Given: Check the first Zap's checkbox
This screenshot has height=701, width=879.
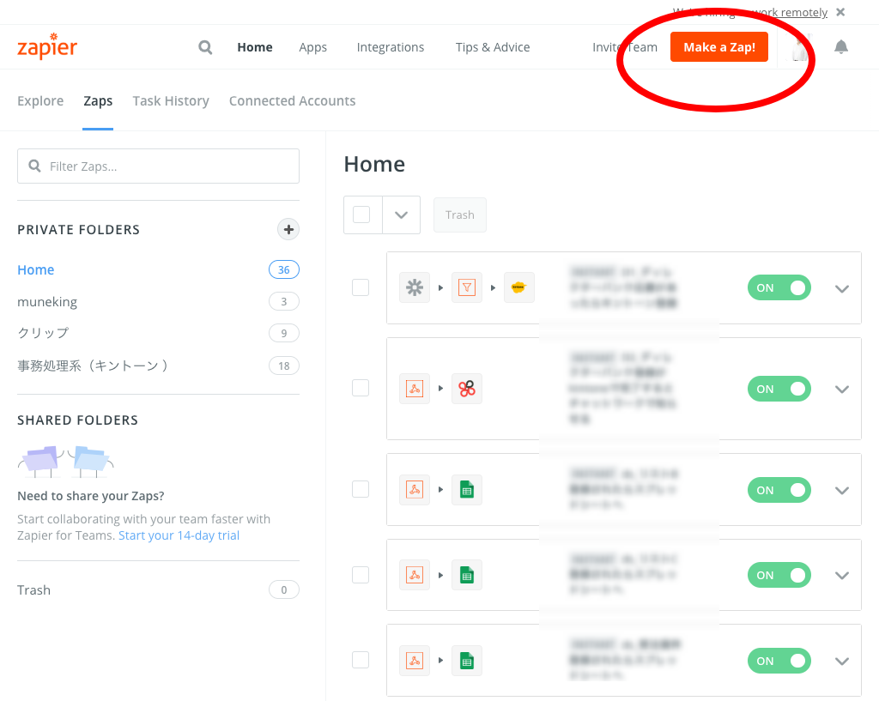Looking at the screenshot, I should coord(361,287).
